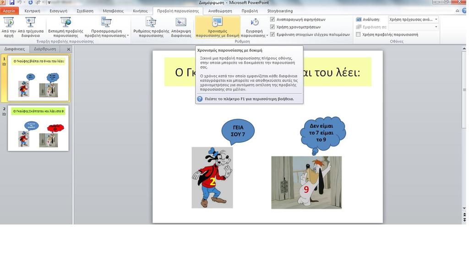
Task: Click animation star icon under slide 2 number
Action: pyautogui.click(x=4, y=114)
